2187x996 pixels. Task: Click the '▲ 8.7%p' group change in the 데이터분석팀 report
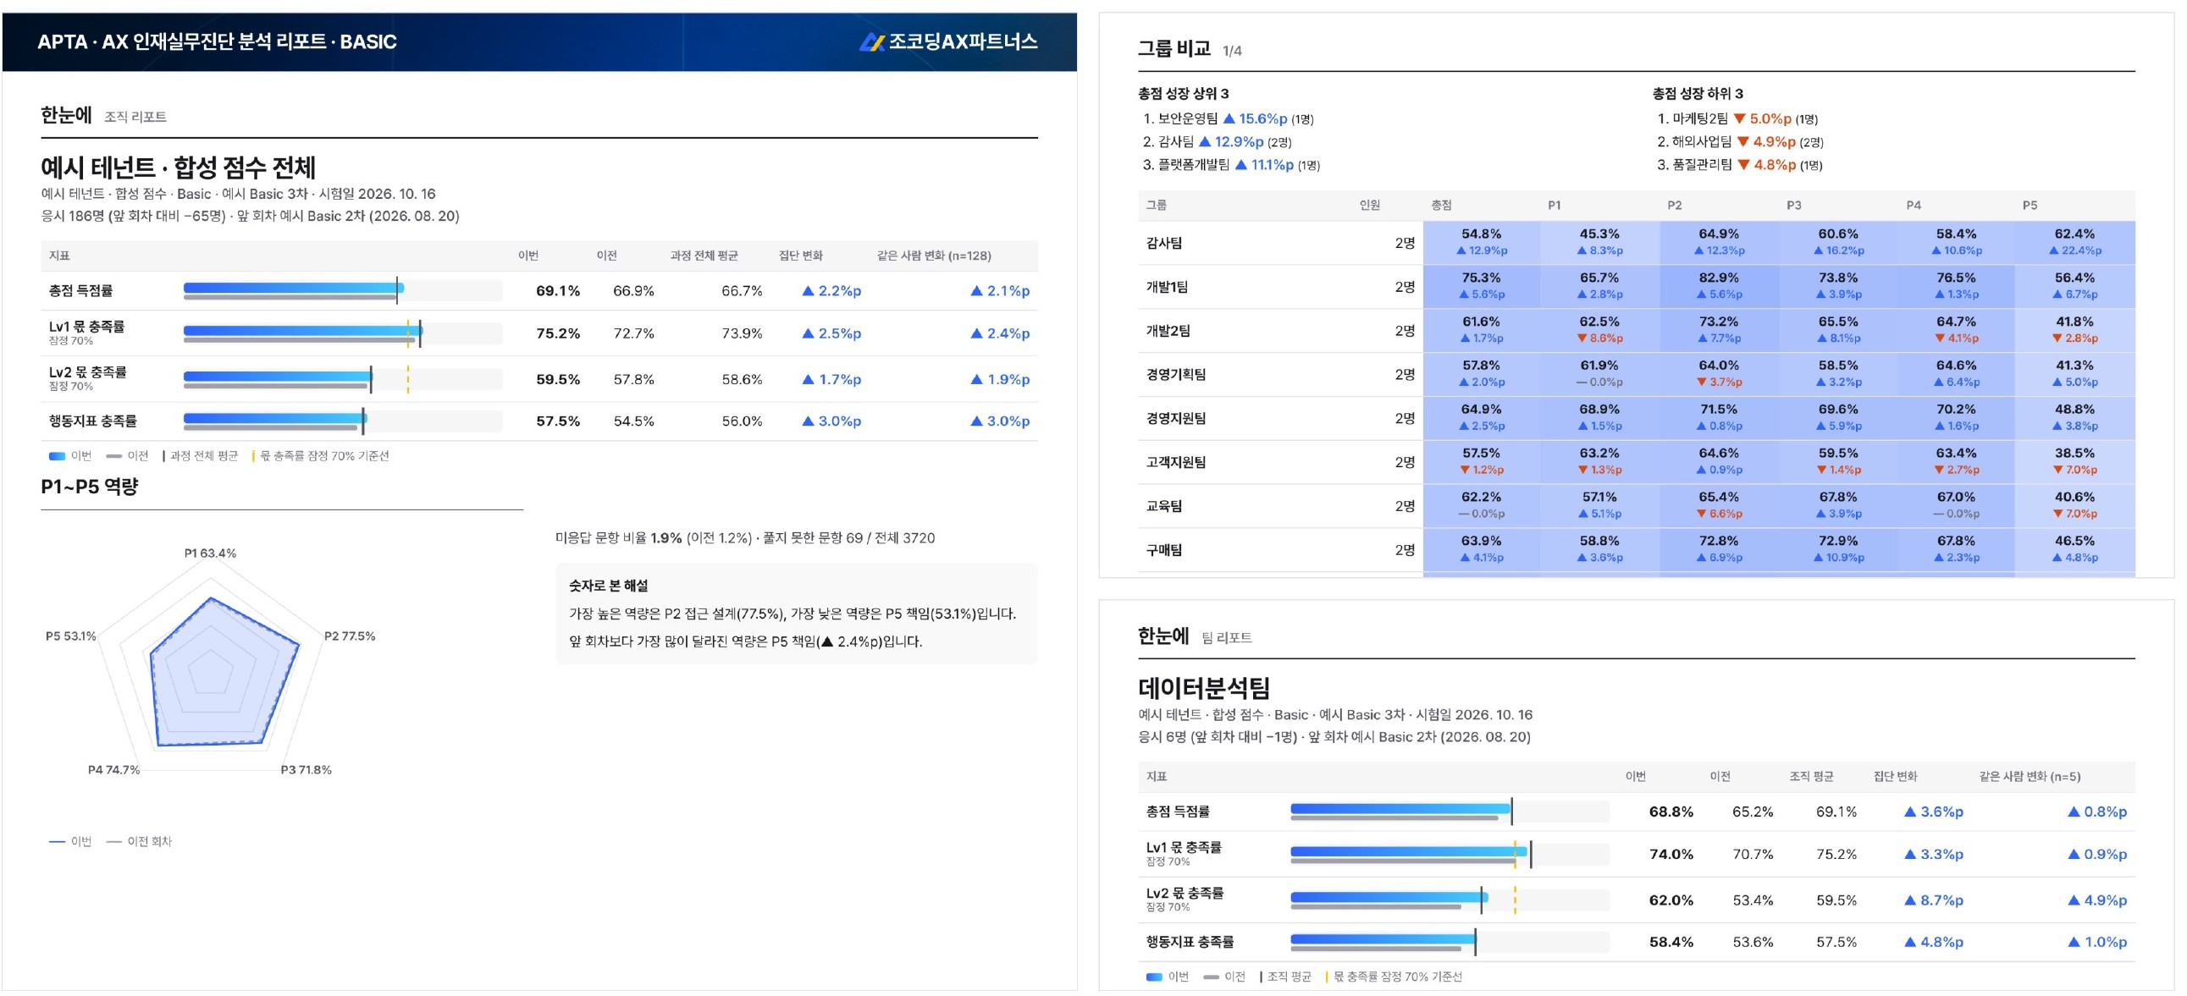pos(1933,900)
